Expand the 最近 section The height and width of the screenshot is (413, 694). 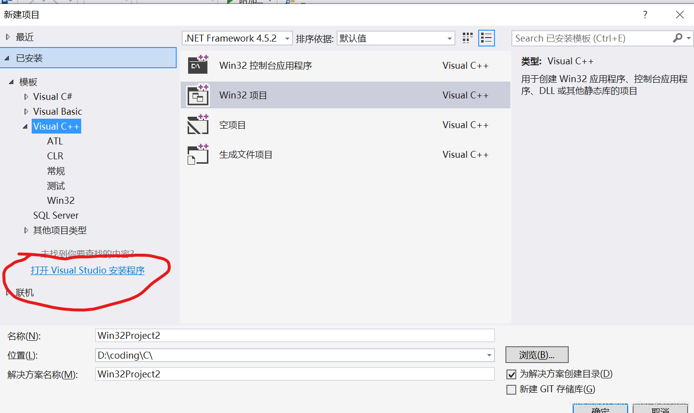point(8,37)
